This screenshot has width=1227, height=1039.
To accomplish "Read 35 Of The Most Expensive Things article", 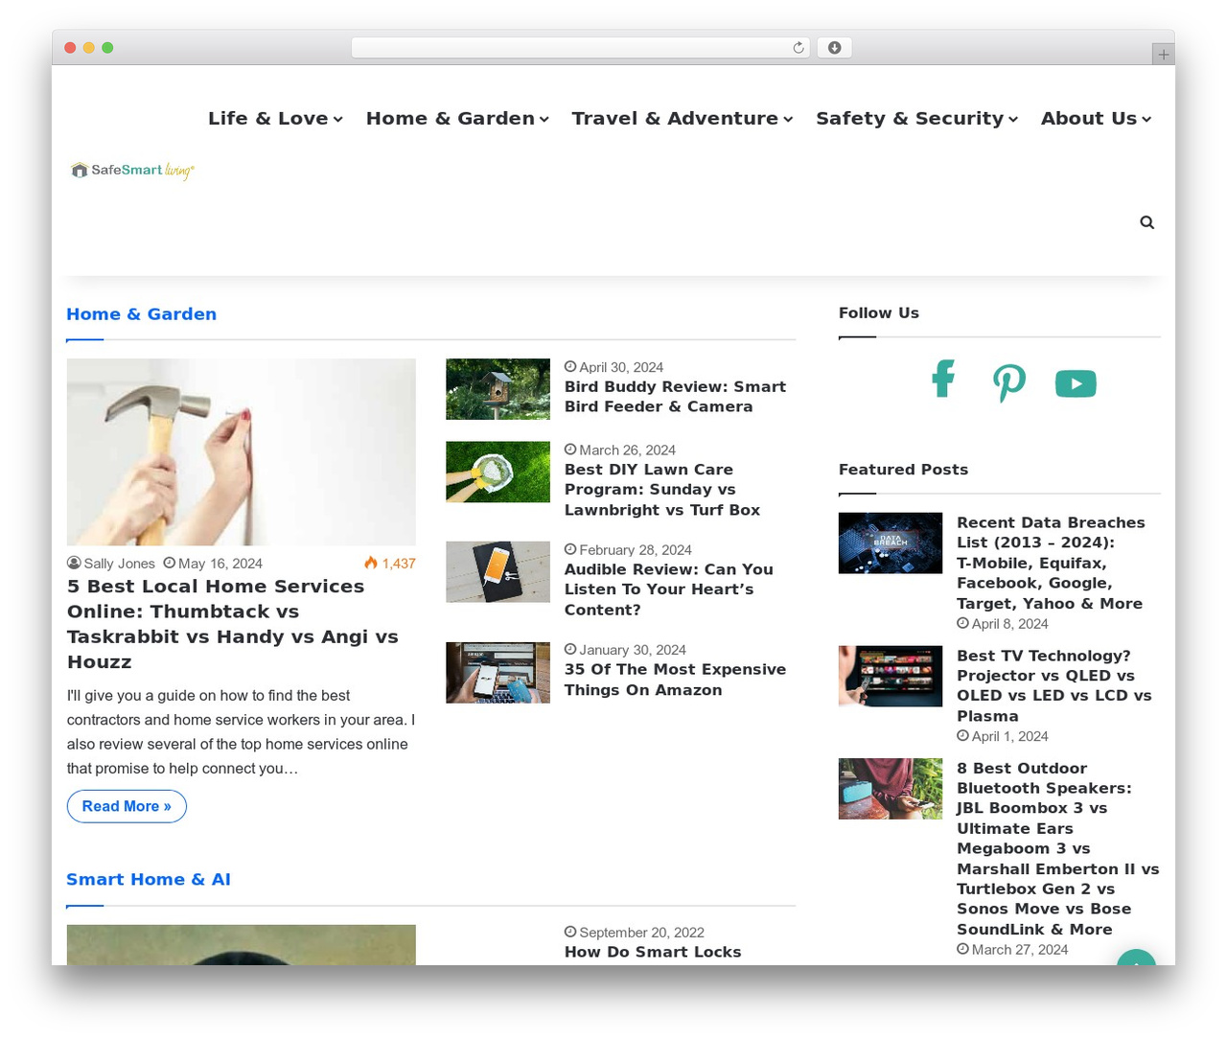I will point(675,680).
